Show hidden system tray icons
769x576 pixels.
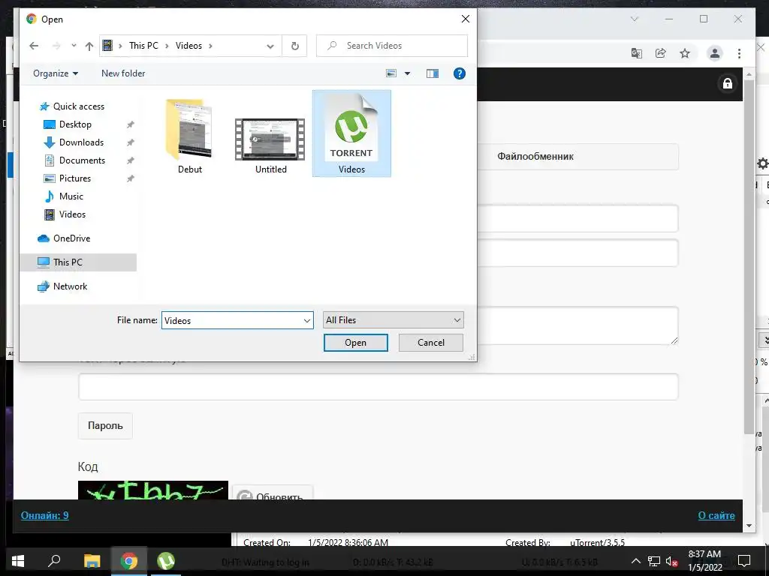[x=635, y=561]
